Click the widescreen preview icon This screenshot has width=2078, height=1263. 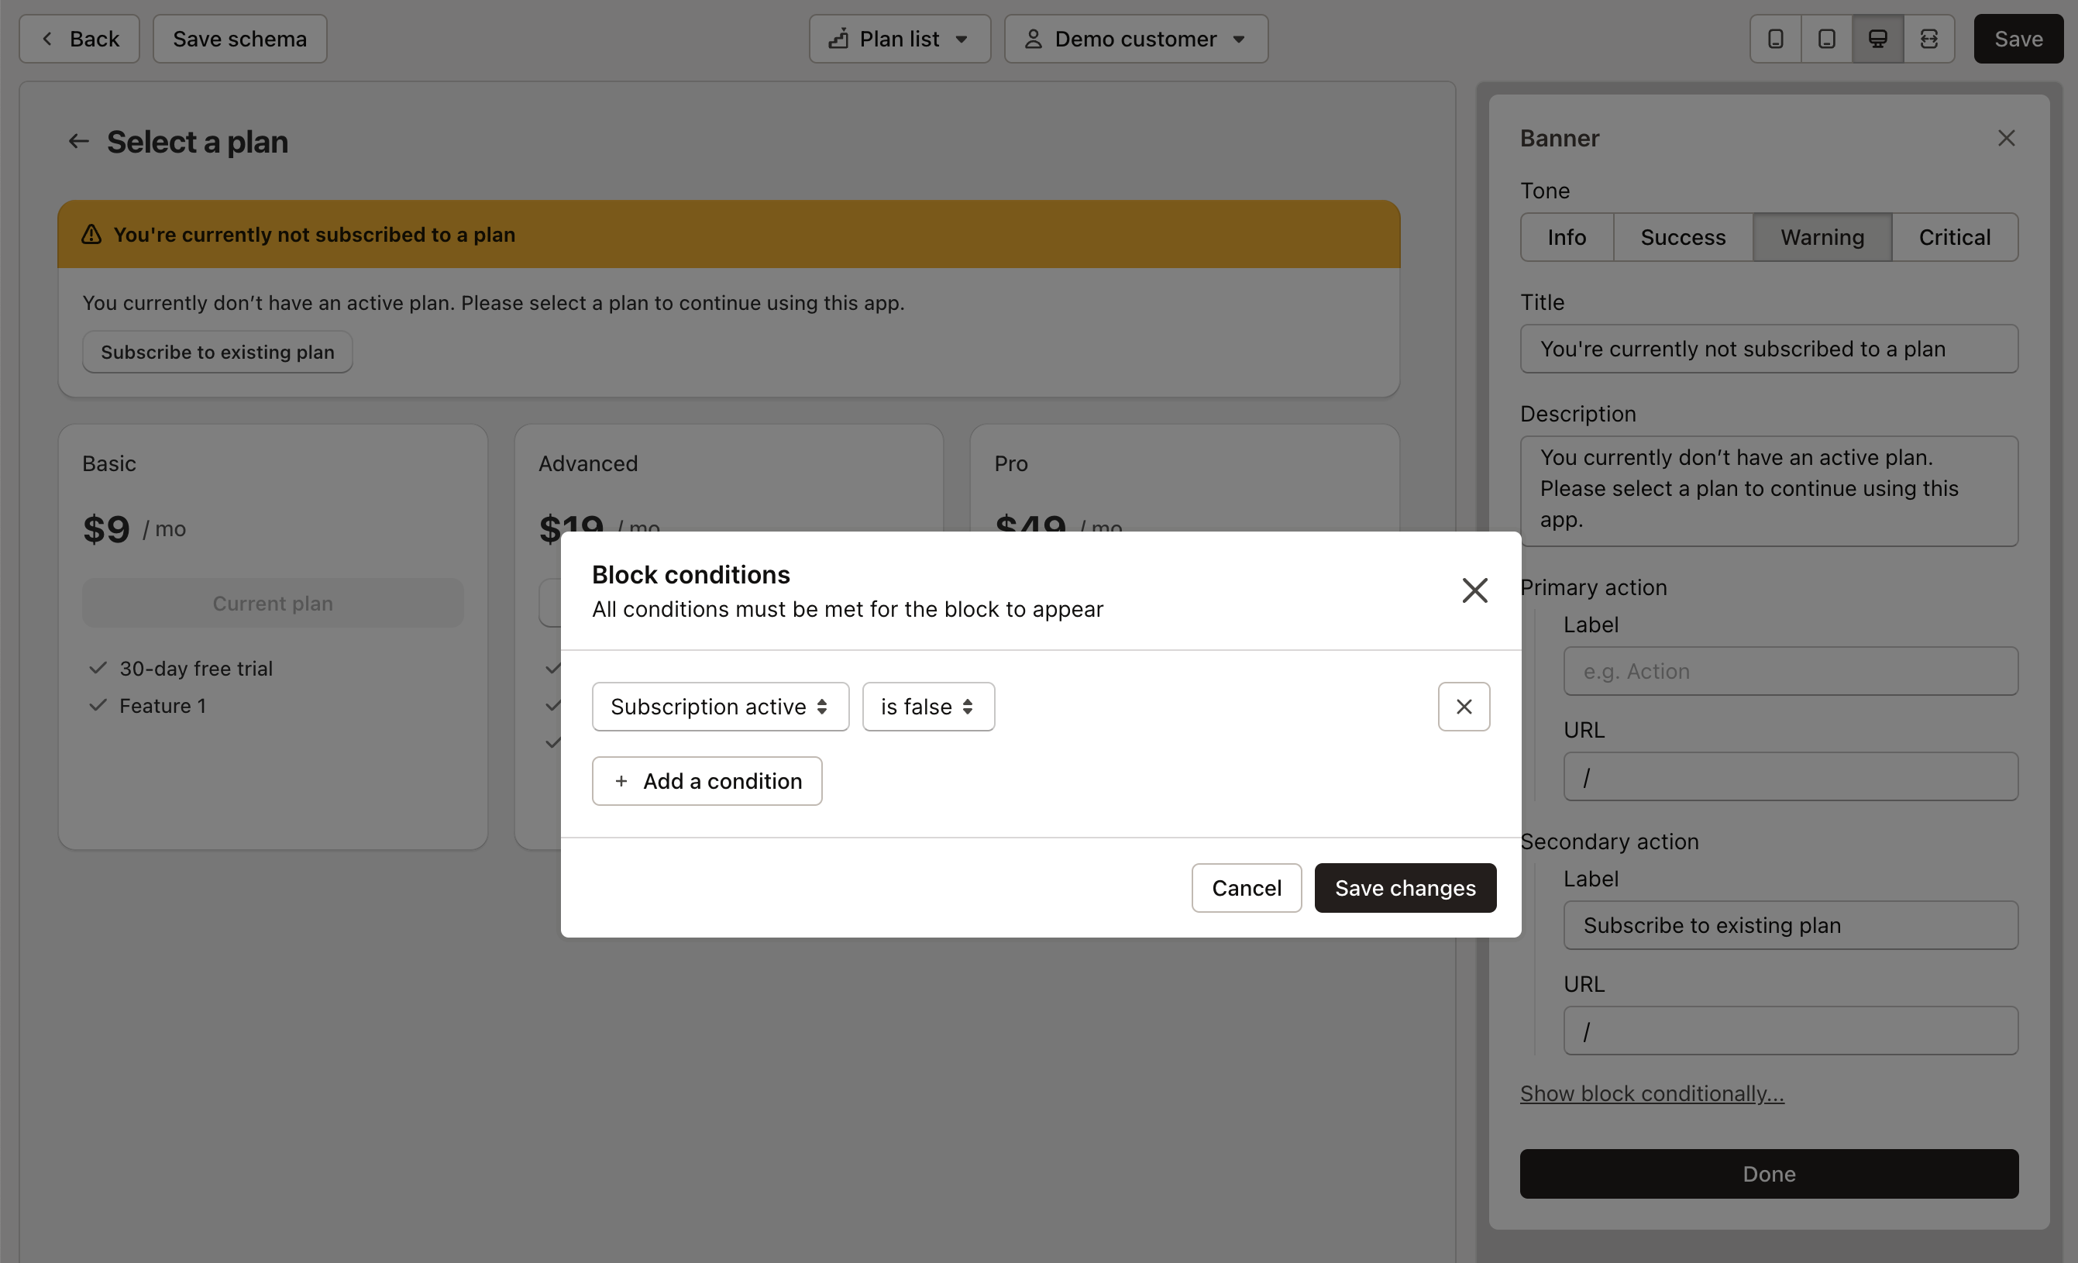click(x=1928, y=37)
